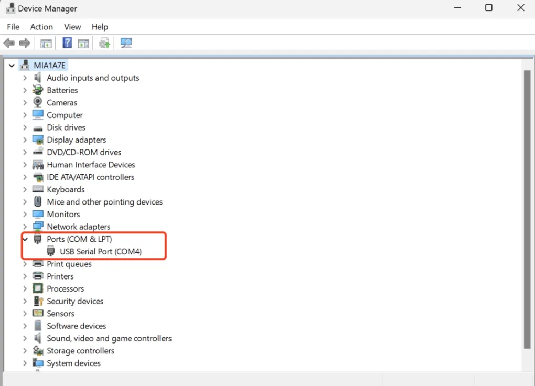Expand the Software devices arrow
535x386 pixels.
pyautogui.click(x=25, y=326)
